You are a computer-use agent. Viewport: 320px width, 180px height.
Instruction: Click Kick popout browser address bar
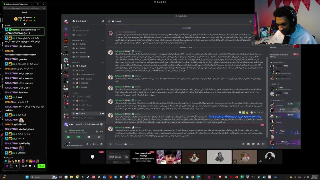coord(24,8)
